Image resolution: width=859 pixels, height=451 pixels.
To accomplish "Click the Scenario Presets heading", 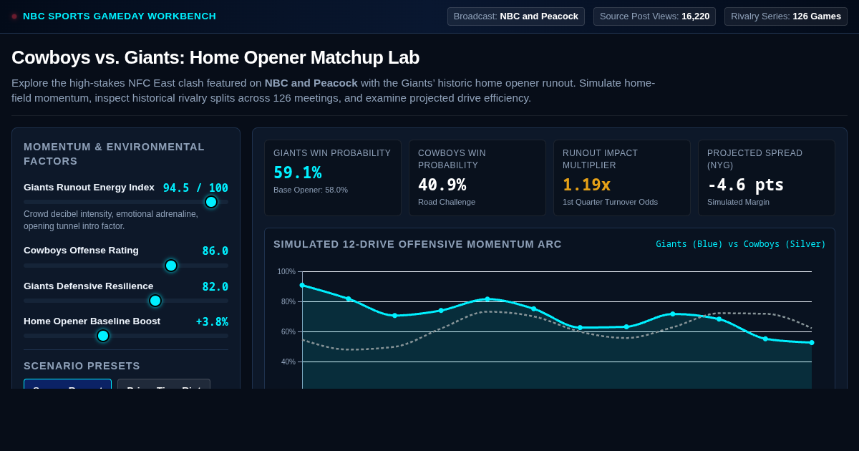I will (82, 366).
